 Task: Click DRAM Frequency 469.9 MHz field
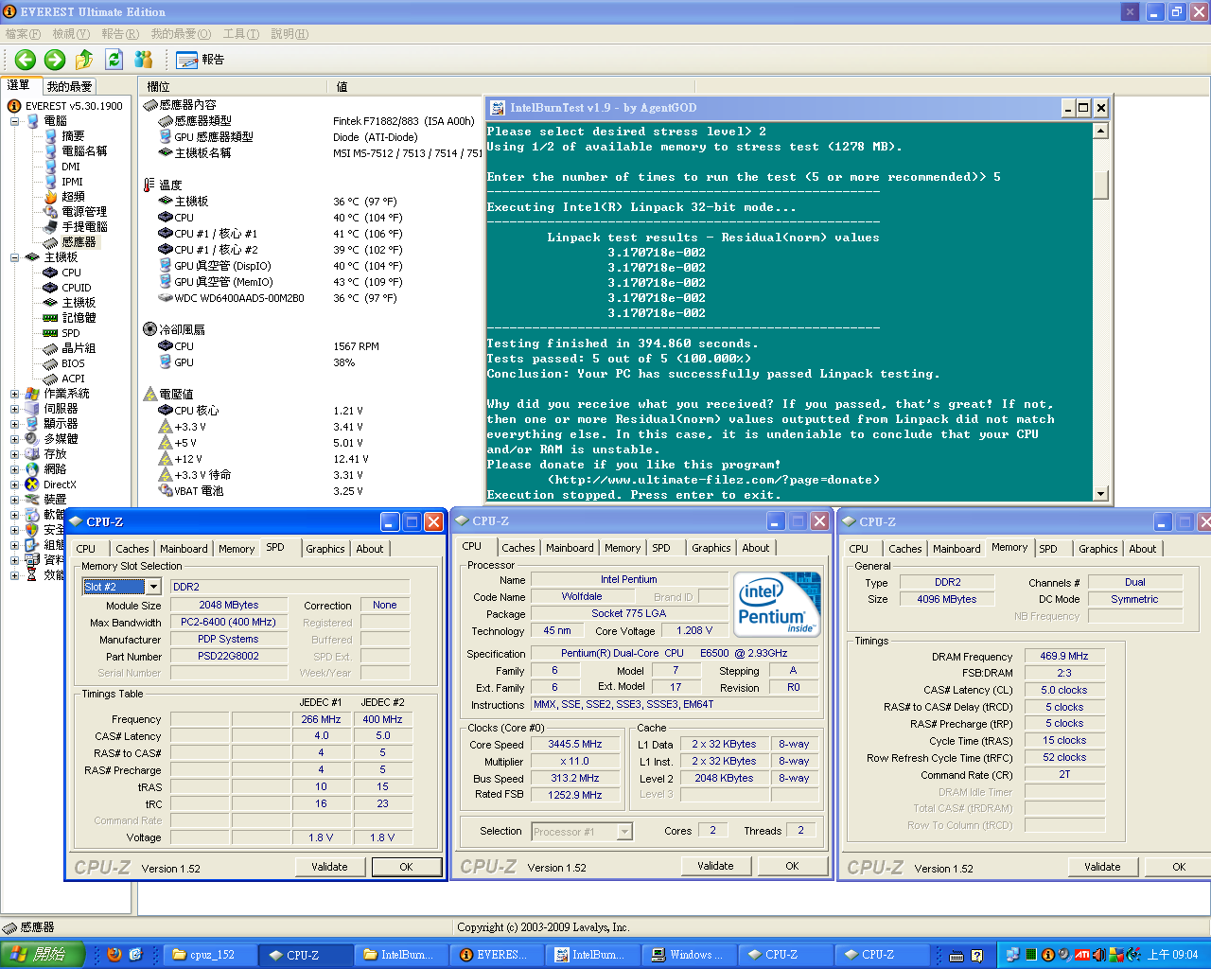point(1064,656)
